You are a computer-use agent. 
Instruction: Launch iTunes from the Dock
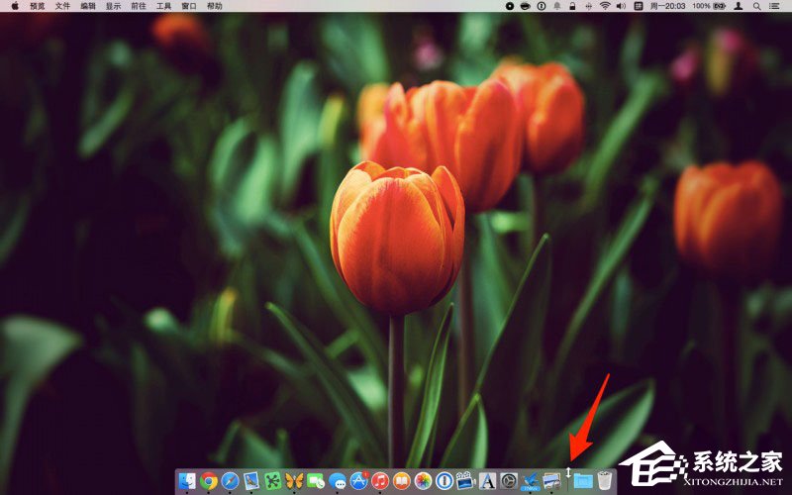click(x=380, y=481)
